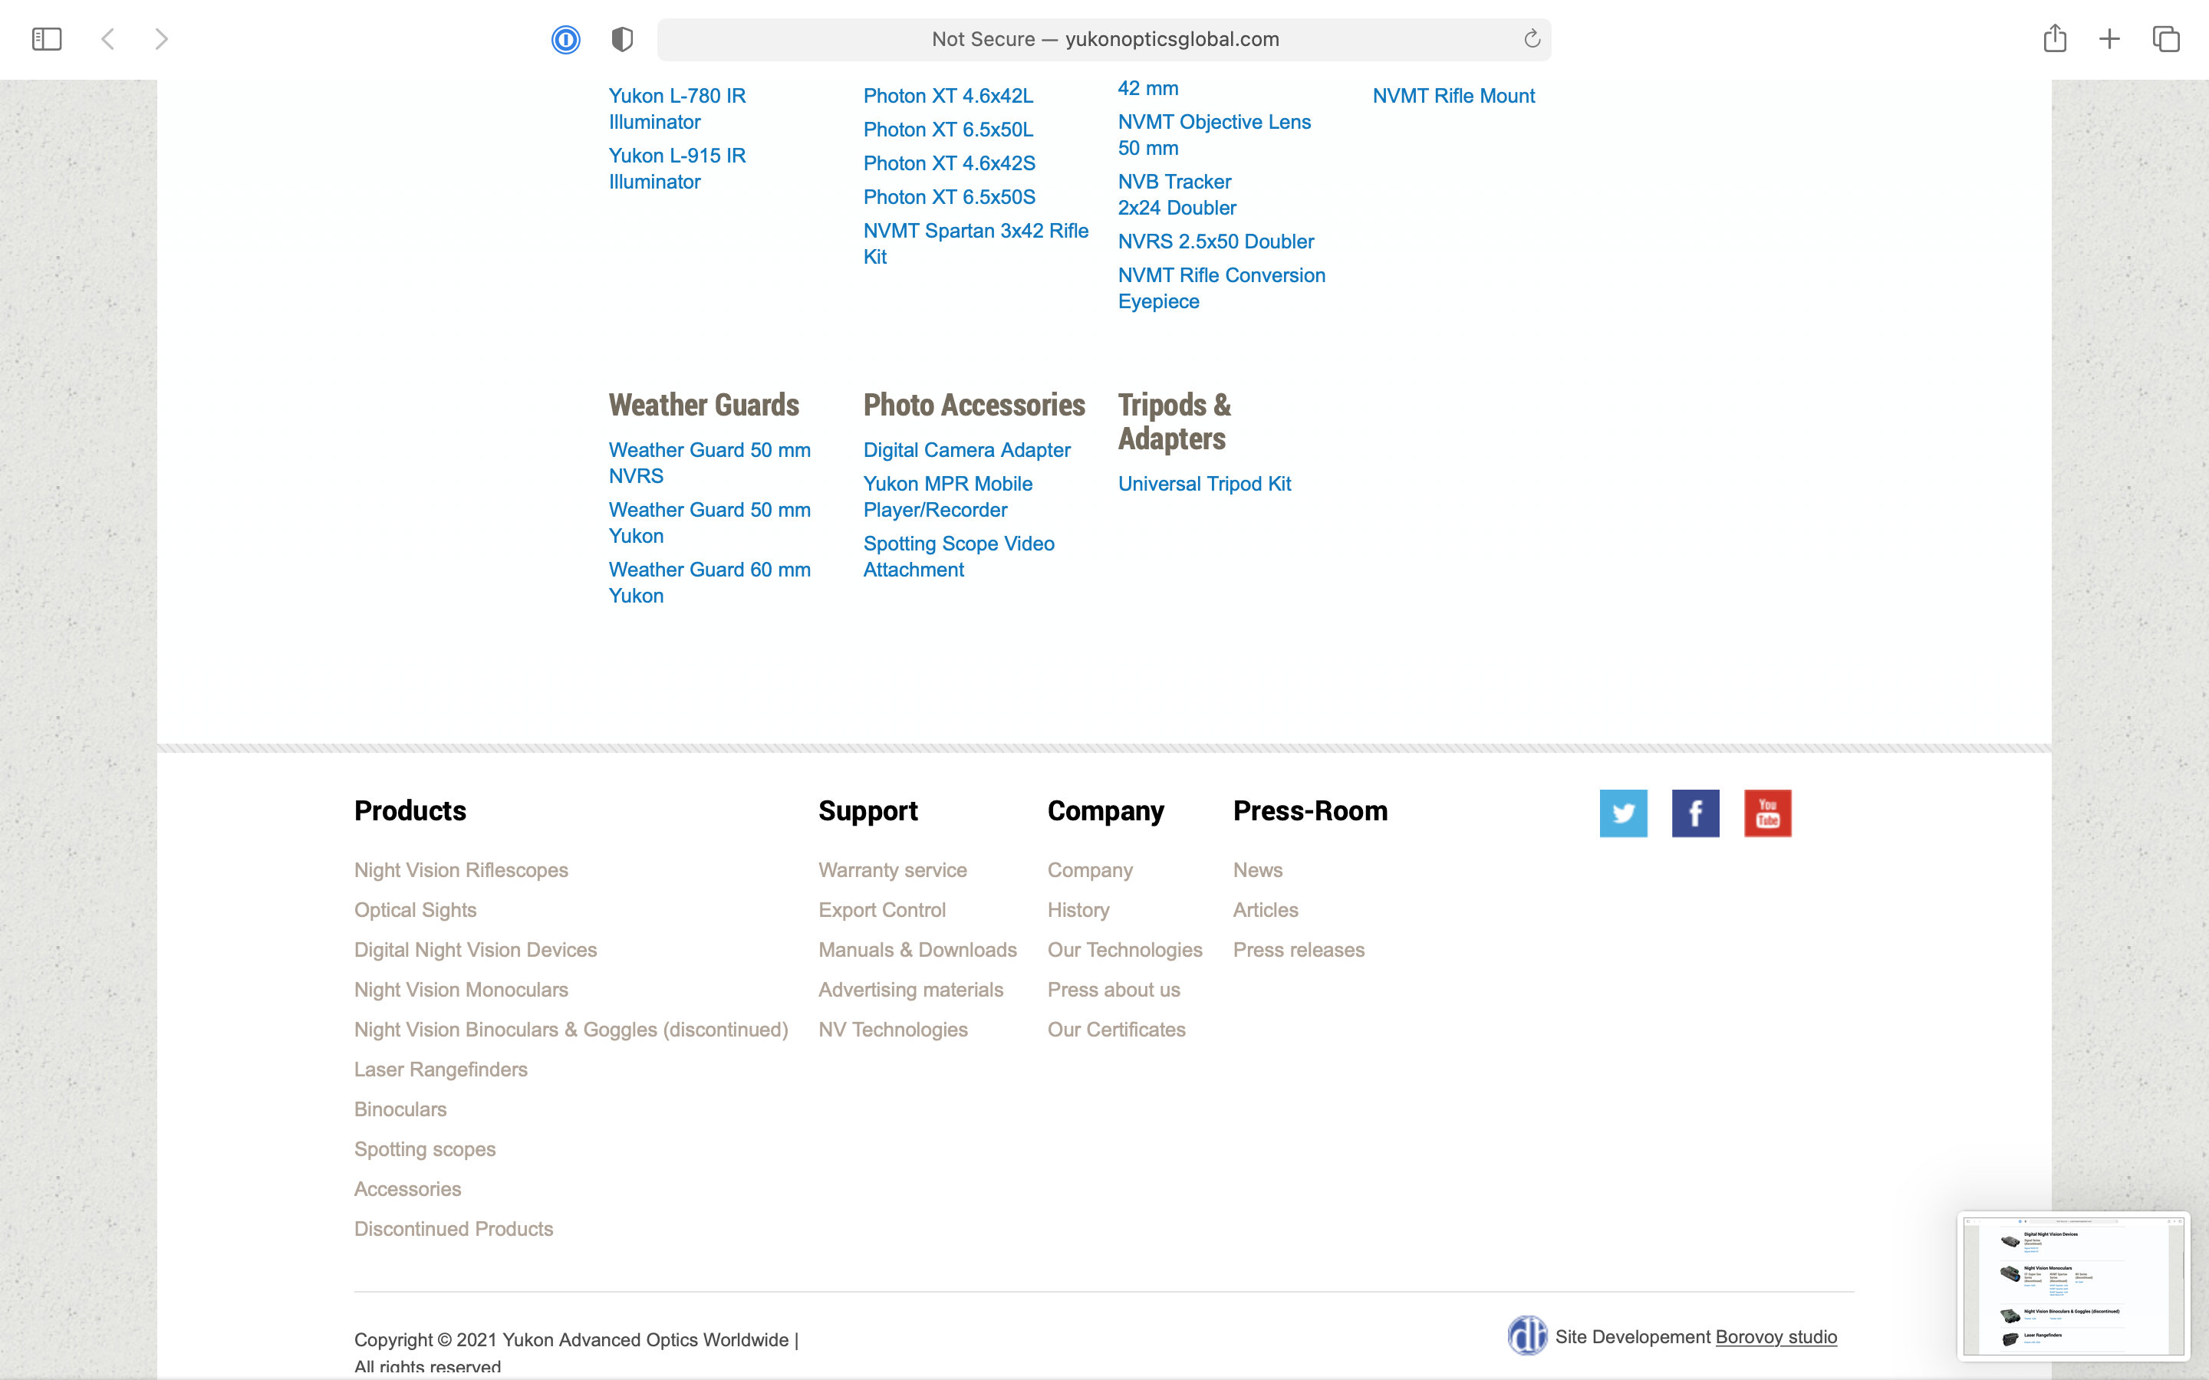Open Weather Guard 50 mm Yukon link
The height and width of the screenshot is (1380, 2209).
[x=709, y=523]
